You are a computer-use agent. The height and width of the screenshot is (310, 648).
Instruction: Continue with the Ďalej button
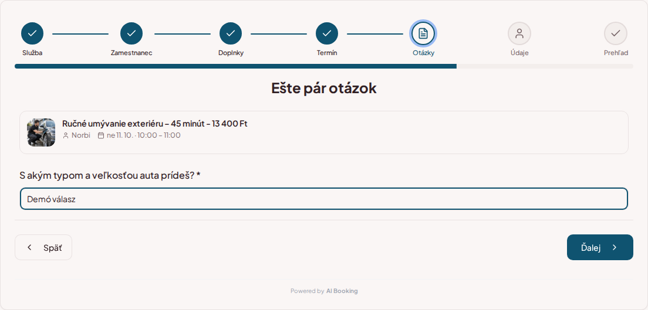[600, 247]
